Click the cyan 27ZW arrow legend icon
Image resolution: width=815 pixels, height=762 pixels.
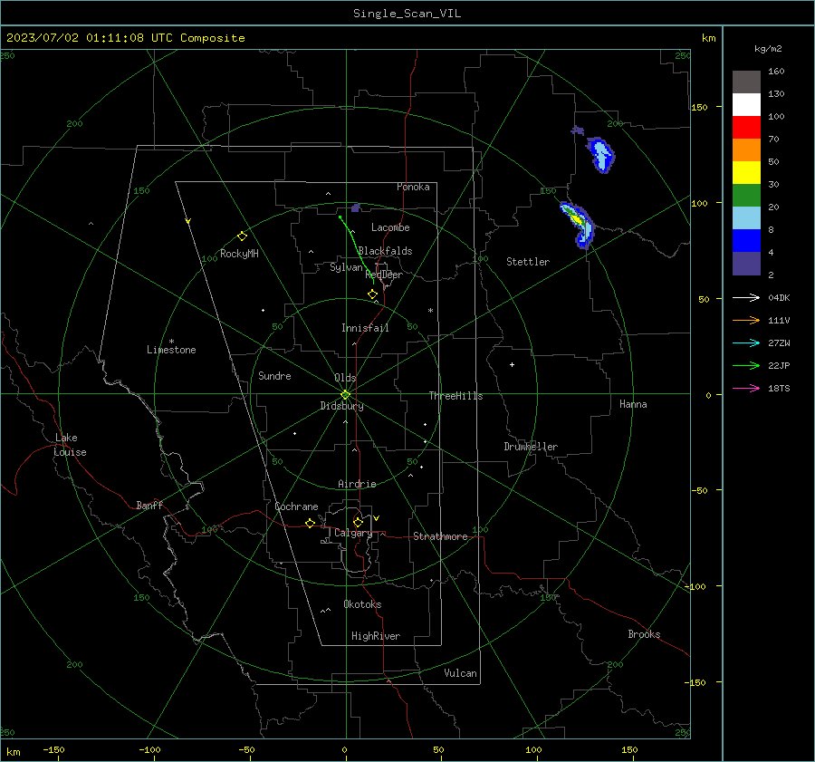tap(746, 342)
